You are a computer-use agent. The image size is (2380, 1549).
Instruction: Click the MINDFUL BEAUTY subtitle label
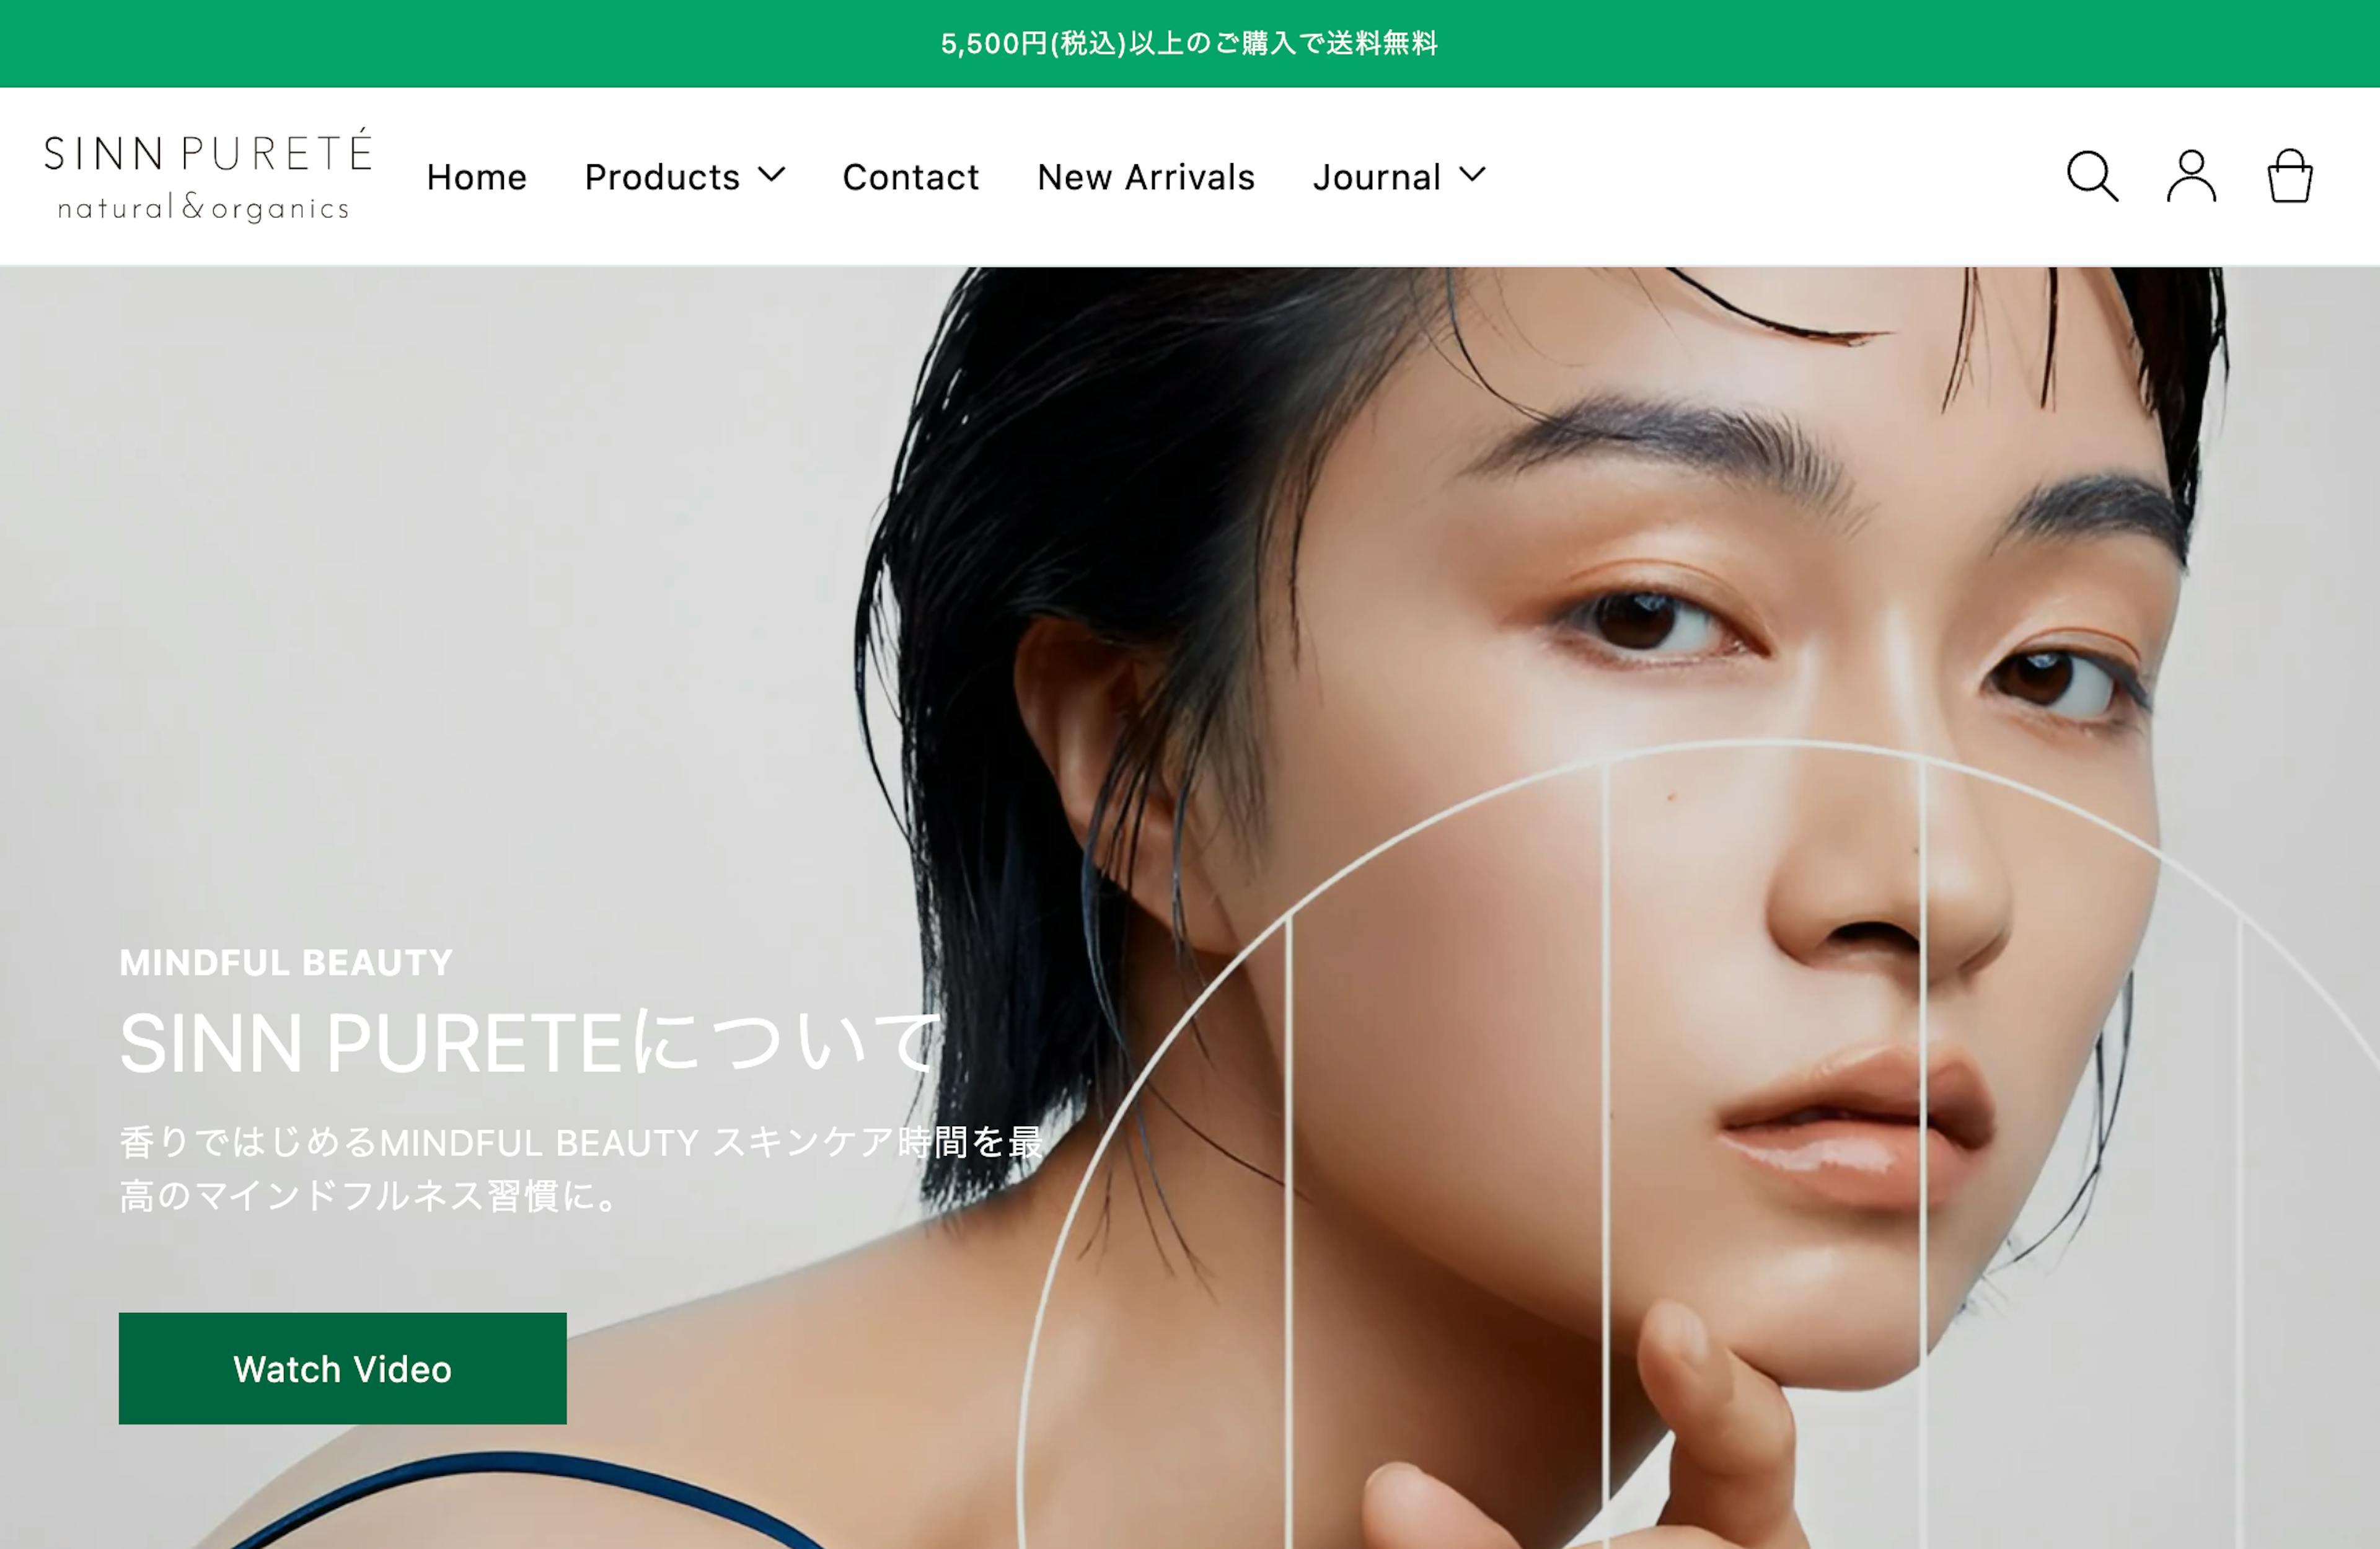tap(286, 962)
